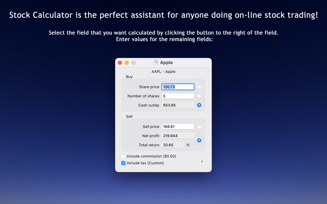Click the Cash outlay value field

178,105
